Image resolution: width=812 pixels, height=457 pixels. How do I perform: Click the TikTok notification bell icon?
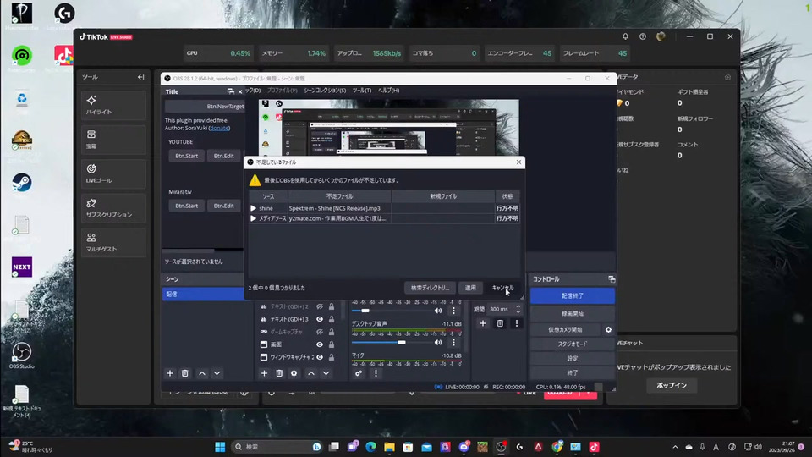[625, 36]
